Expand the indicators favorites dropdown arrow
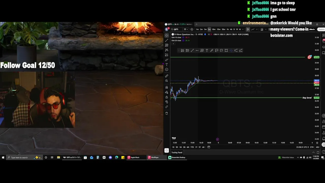 click(x=266, y=29)
